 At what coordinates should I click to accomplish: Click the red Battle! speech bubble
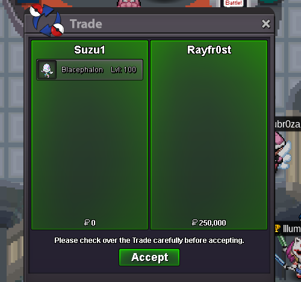(234, 3)
